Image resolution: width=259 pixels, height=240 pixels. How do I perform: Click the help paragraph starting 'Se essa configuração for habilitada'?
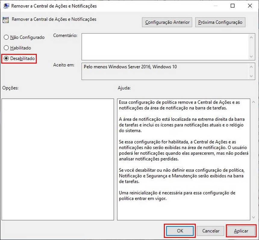(183, 150)
